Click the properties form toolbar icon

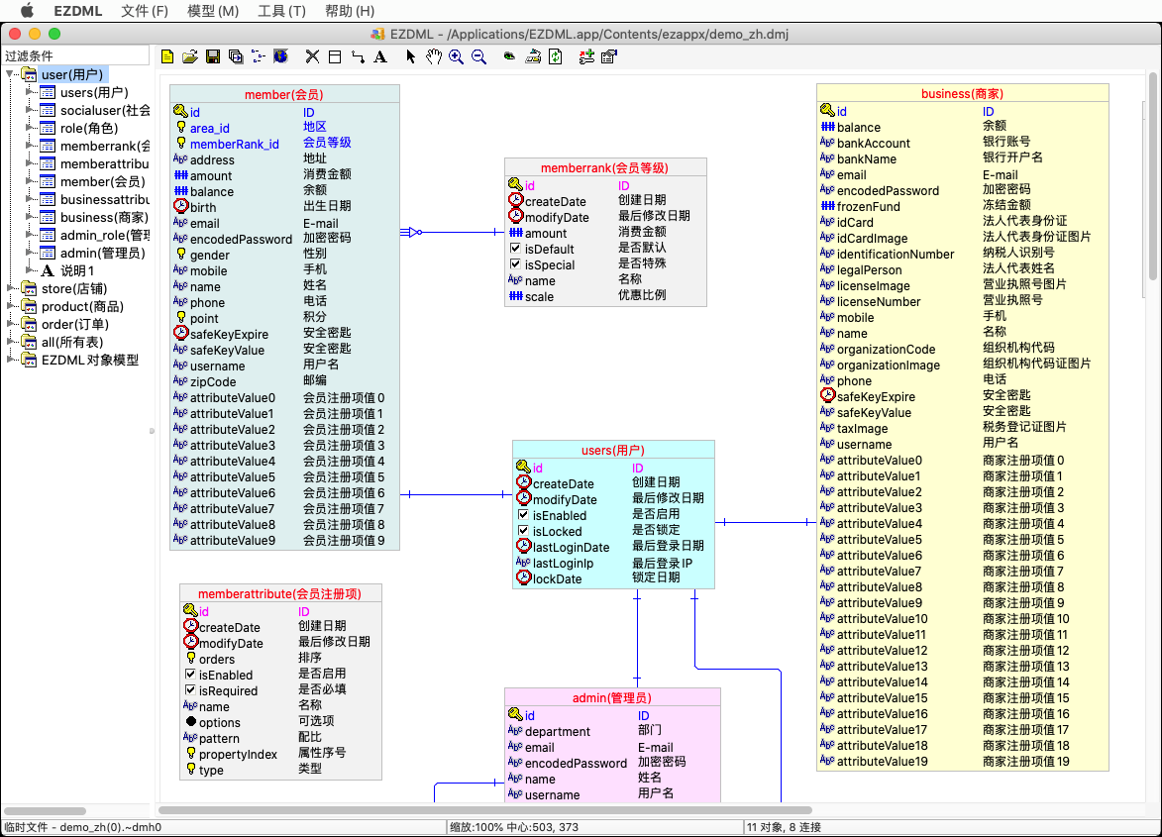[609, 57]
